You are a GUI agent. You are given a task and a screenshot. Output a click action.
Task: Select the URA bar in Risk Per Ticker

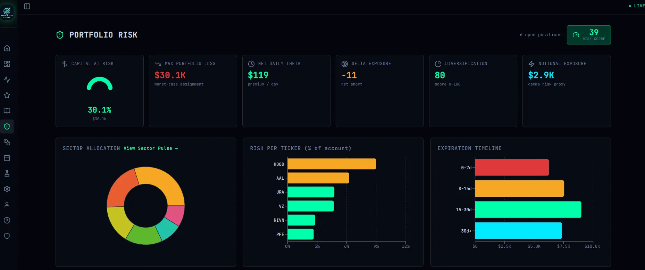(311, 192)
